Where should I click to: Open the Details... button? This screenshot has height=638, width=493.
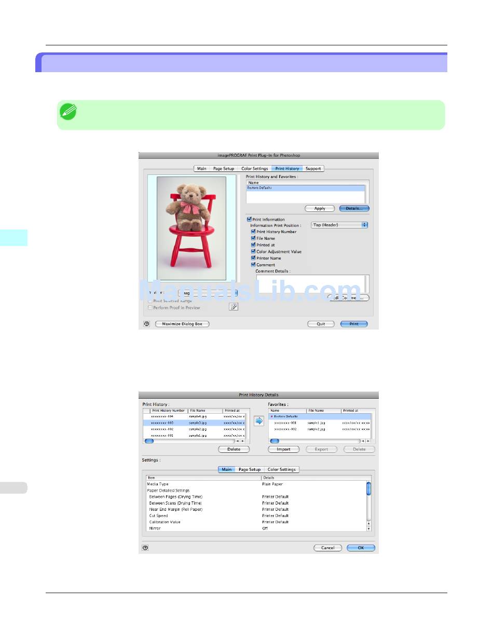tap(354, 208)
